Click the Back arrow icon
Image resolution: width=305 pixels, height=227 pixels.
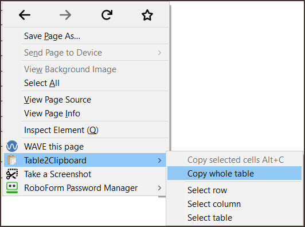tap(25, 15)
